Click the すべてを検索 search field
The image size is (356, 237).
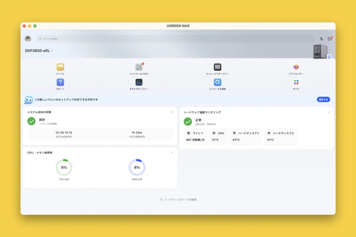(x=174, y=39)
